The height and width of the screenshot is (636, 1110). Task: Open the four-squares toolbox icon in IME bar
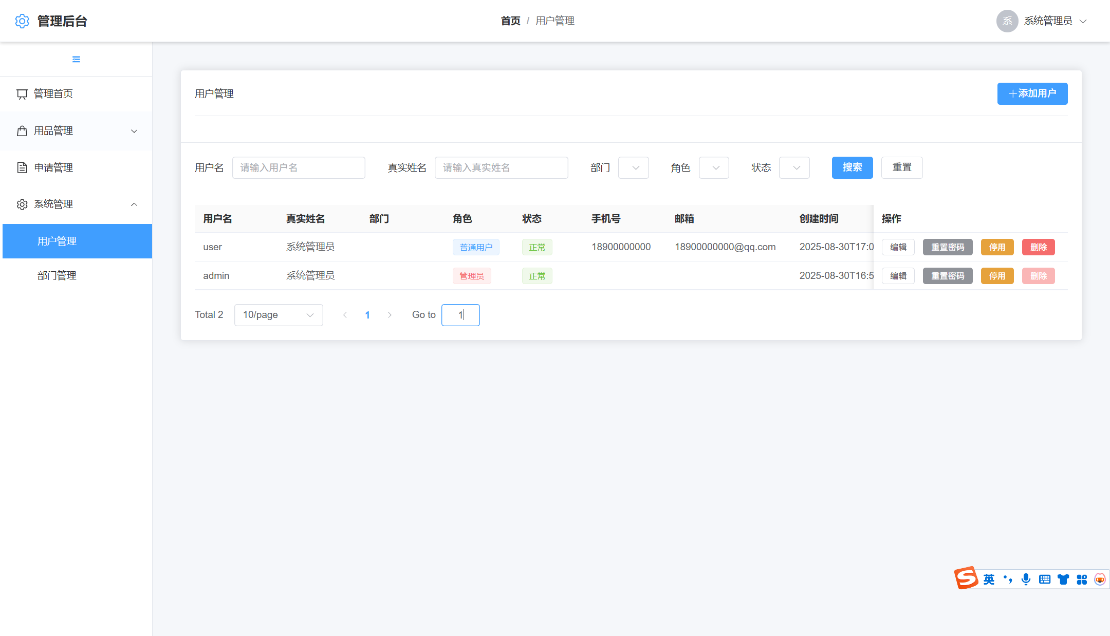point(1081,579)
